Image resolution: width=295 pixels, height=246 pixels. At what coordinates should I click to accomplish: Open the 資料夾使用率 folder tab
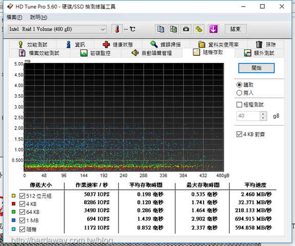tap(219, 45)
